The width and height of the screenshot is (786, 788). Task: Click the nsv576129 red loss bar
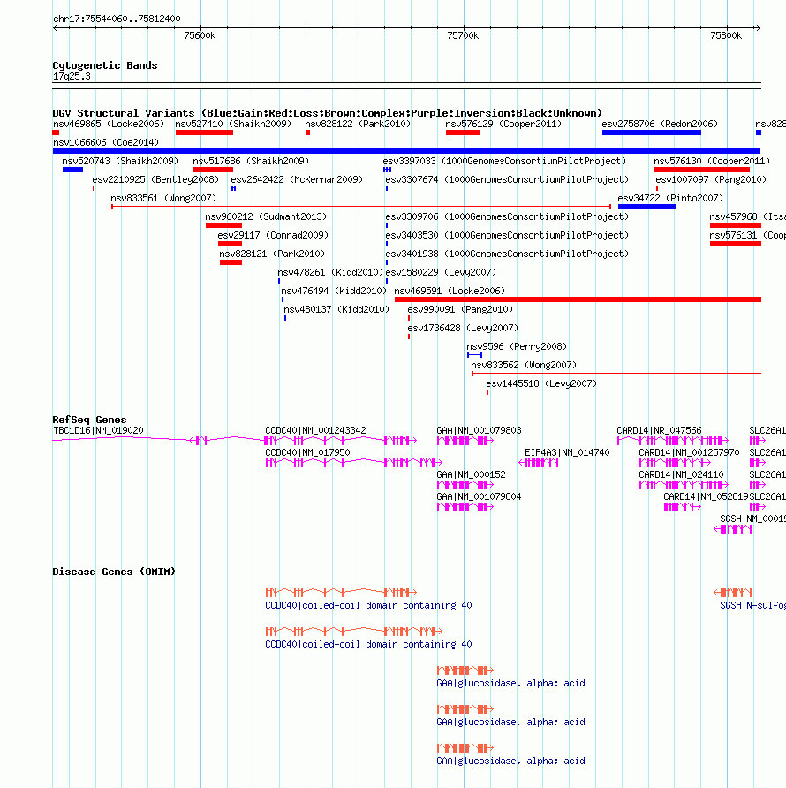pyautogui.click(x=463, y=133)
